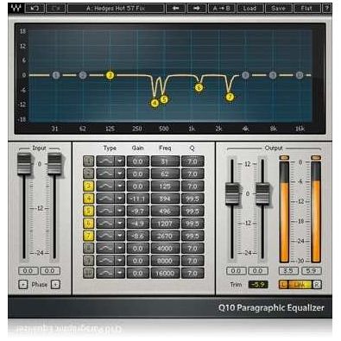
Task: Select band 4 node on EQ graph
Action: pyautogui.click(x=155, y=103)
